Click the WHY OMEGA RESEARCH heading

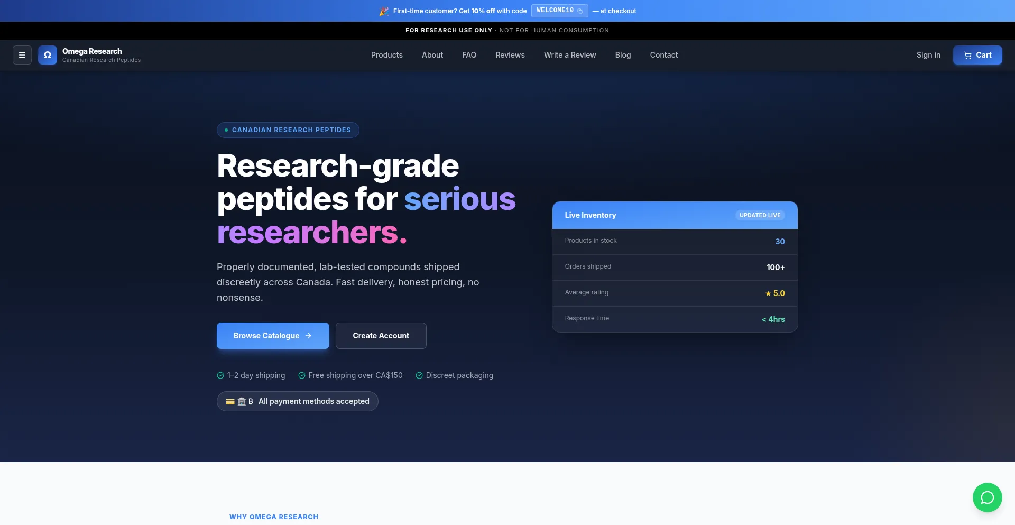274,517
